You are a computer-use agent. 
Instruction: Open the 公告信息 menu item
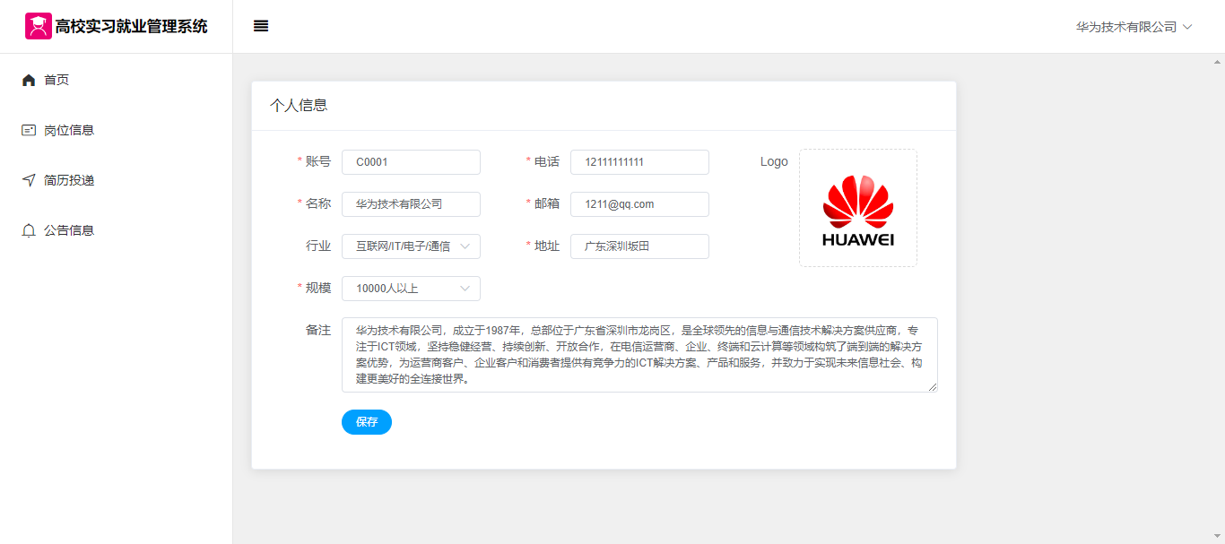(x=116, y=230)
